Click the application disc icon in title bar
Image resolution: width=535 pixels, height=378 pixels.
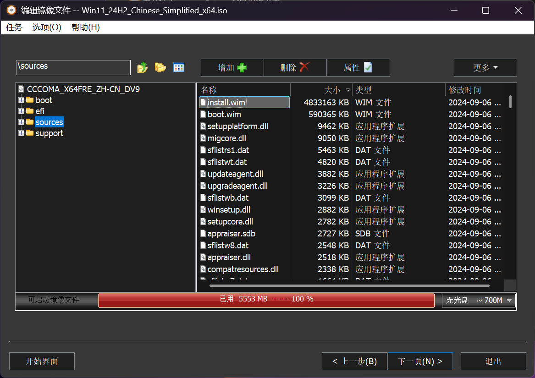click(x=11, y=10)
